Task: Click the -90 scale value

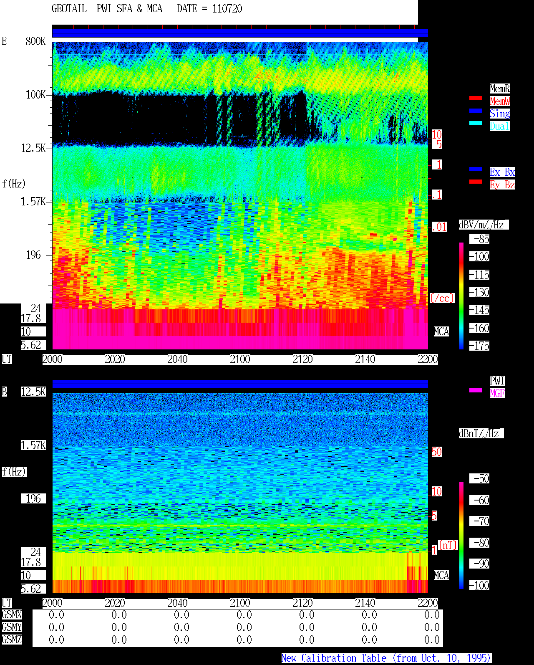Action: pyautogui.click(x=479, y=564)
